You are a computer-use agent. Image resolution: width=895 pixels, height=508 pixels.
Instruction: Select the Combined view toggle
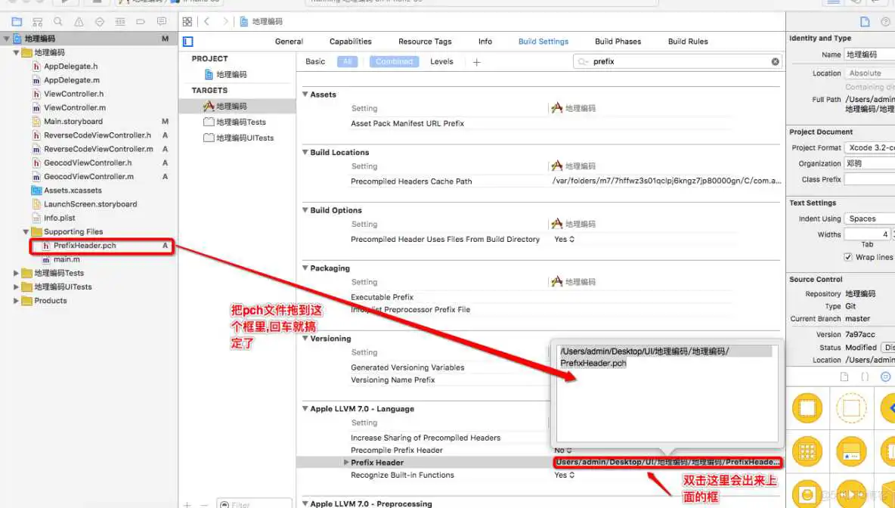(394, 62)
